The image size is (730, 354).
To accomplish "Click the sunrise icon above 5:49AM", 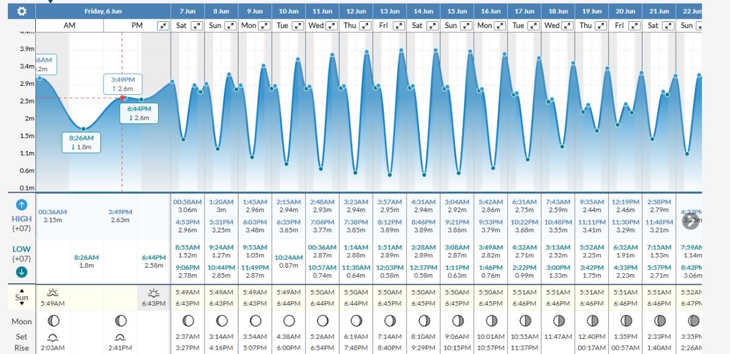I will (52, 293).
